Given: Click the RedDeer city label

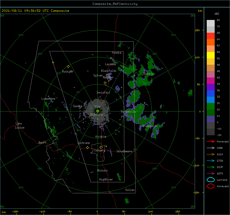Looking at the screenshot, I should 108,77.
